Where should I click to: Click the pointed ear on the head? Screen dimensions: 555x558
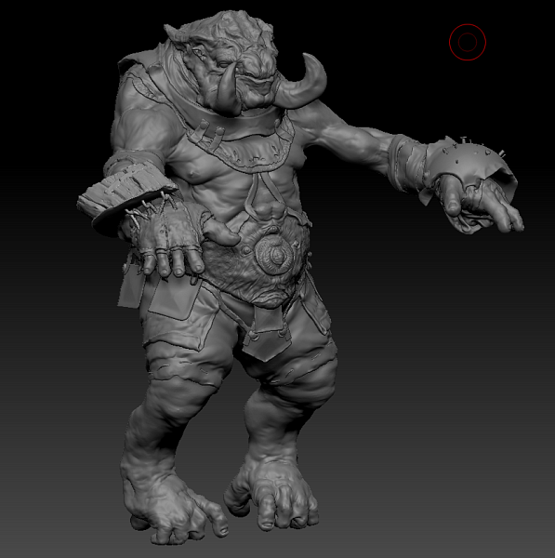click(172, 33)
